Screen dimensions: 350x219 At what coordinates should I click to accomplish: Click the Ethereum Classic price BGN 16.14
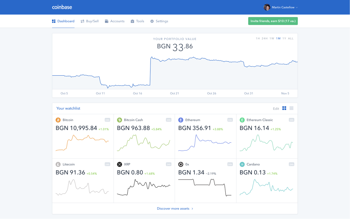pos(254,128)
